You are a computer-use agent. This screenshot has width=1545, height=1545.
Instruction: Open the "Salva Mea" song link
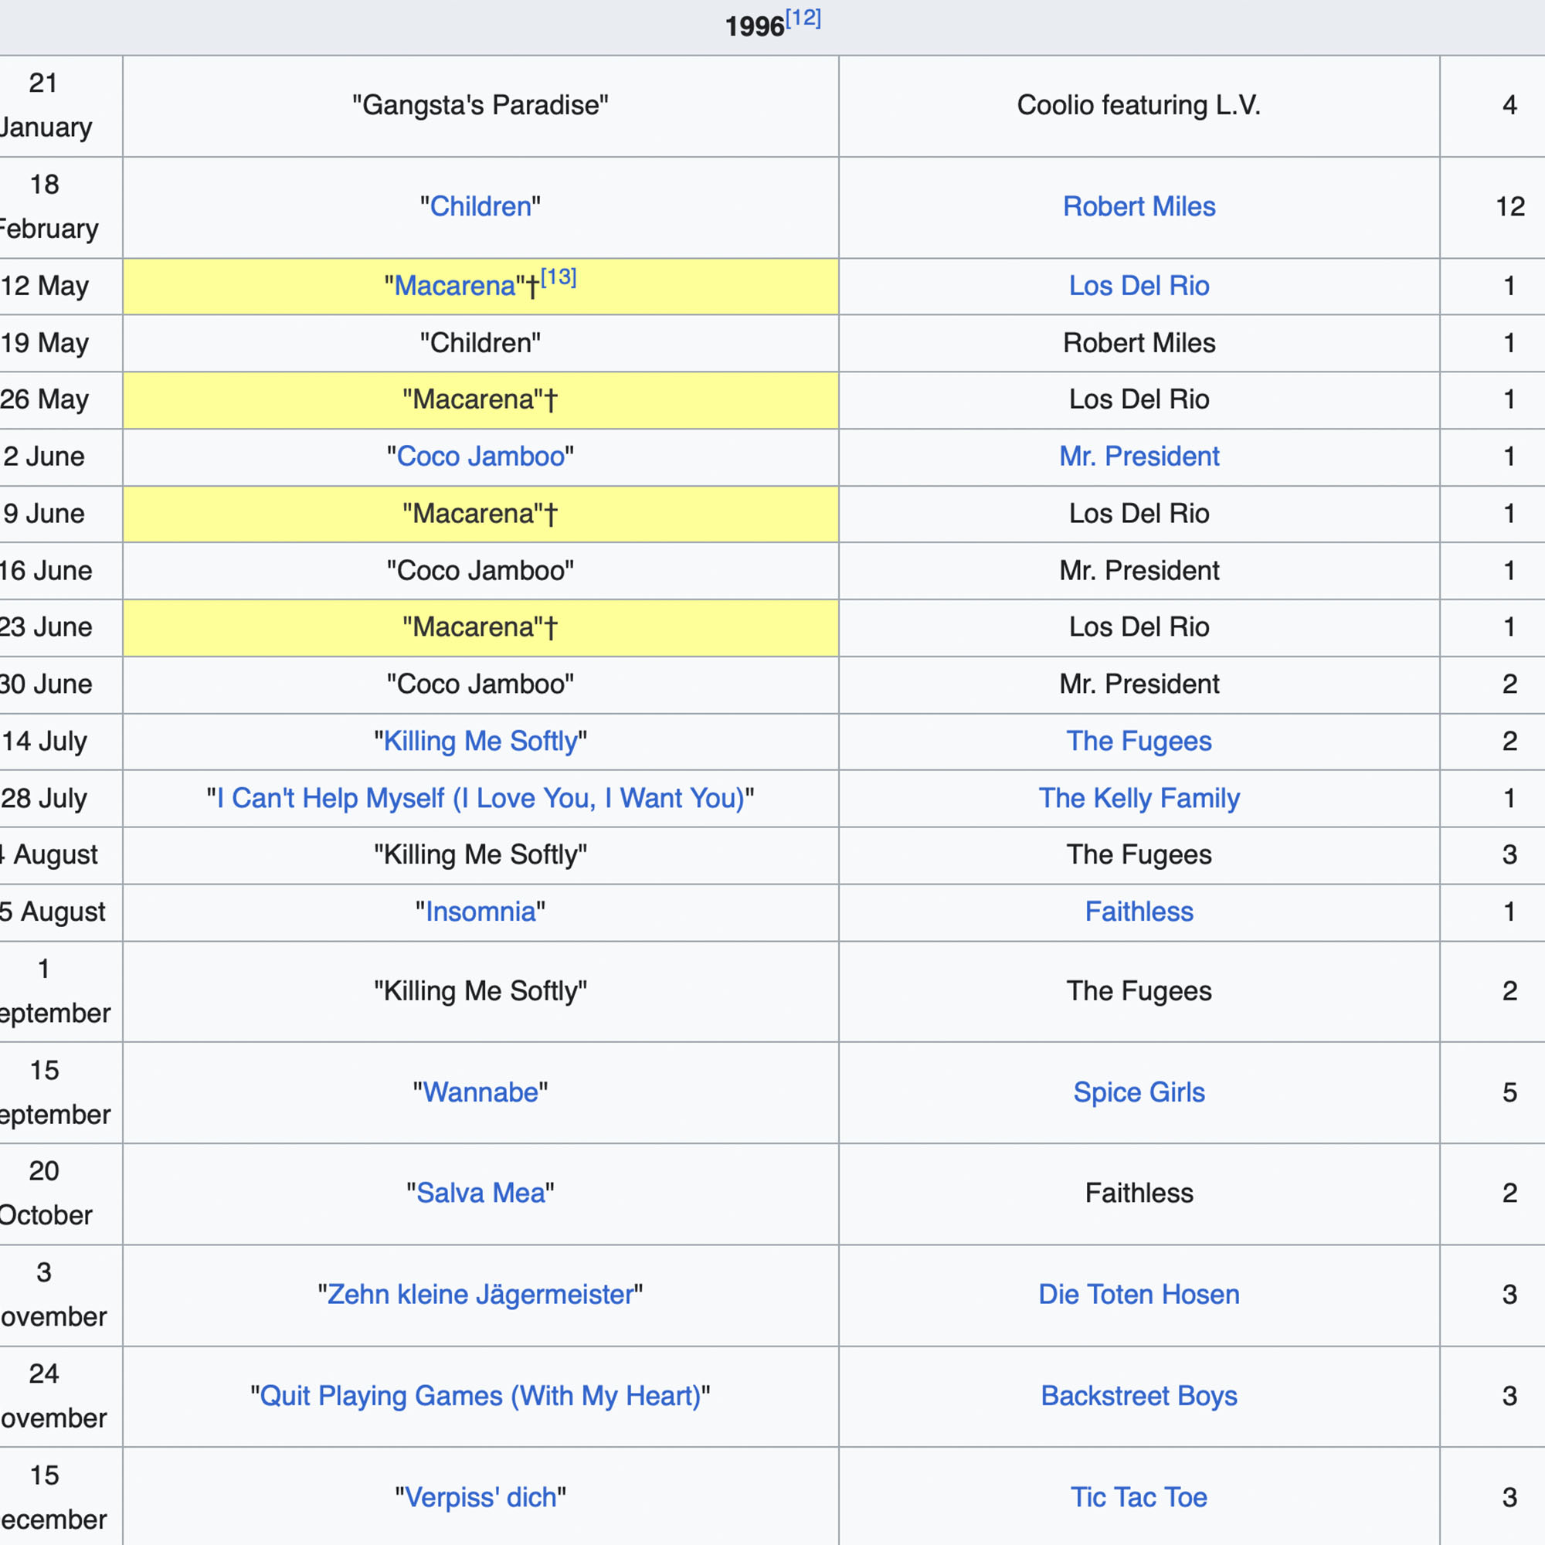[x=480, y=1192]
